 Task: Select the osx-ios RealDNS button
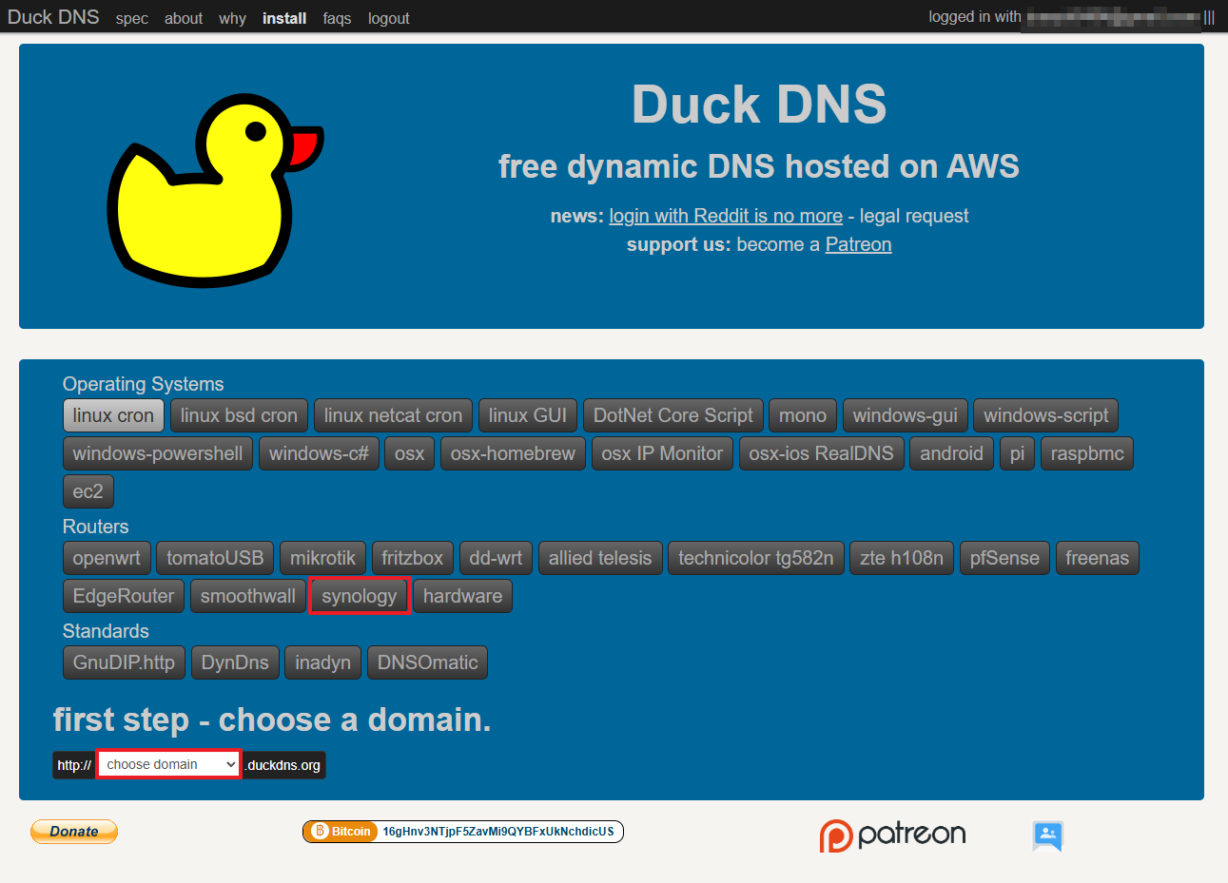(821, 453)
